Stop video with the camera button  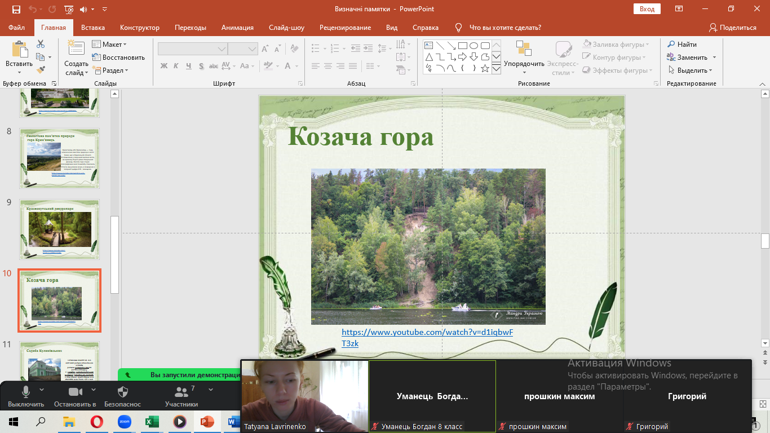click(74, 392)
